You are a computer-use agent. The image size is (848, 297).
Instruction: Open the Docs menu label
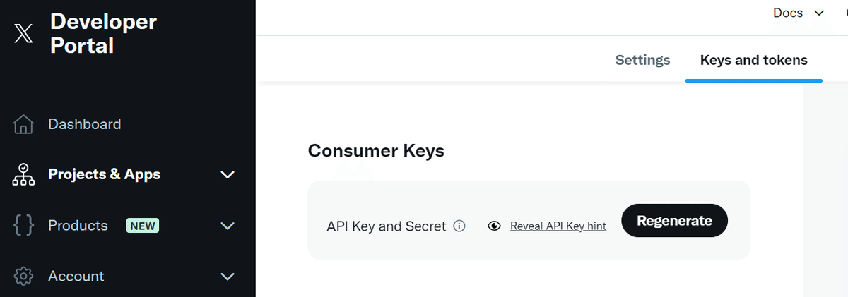pos(788,13)
